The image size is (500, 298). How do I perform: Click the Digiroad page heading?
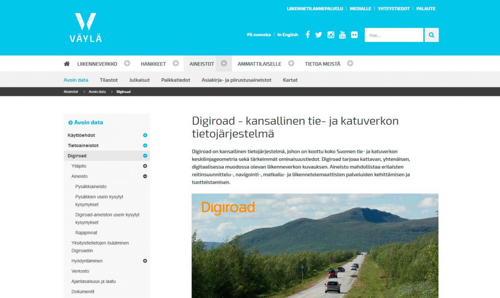click(x=295, y=127)
